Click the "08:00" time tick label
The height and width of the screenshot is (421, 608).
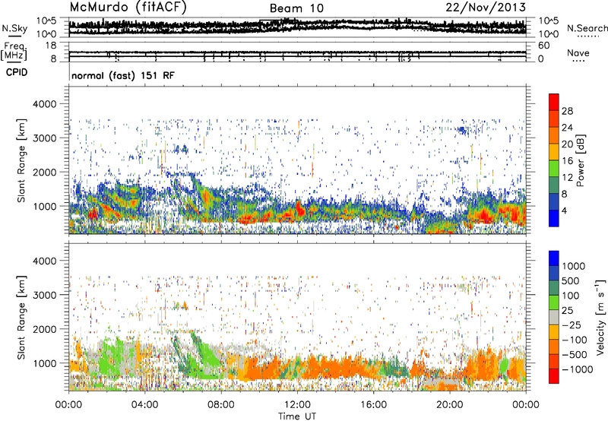coord(221,405)
